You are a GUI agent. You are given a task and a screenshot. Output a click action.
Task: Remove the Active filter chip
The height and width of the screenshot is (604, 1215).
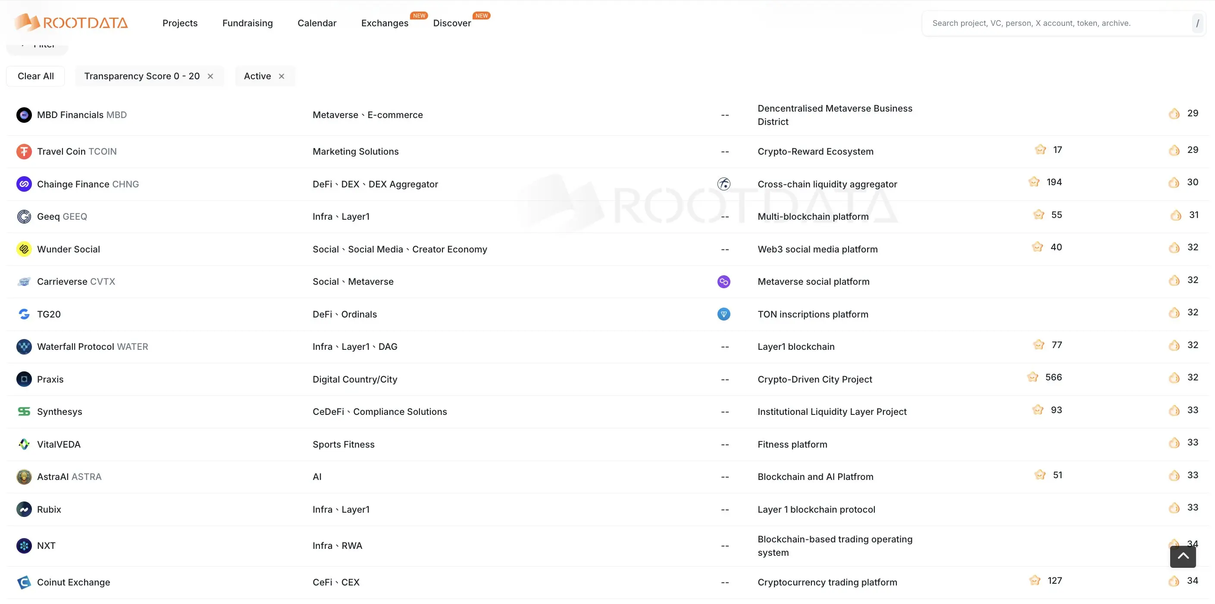282,76
